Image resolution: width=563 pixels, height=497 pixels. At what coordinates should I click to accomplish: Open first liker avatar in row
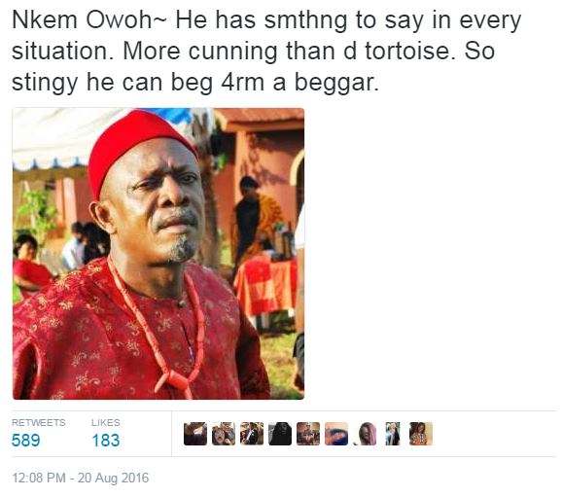click(195, 434)
